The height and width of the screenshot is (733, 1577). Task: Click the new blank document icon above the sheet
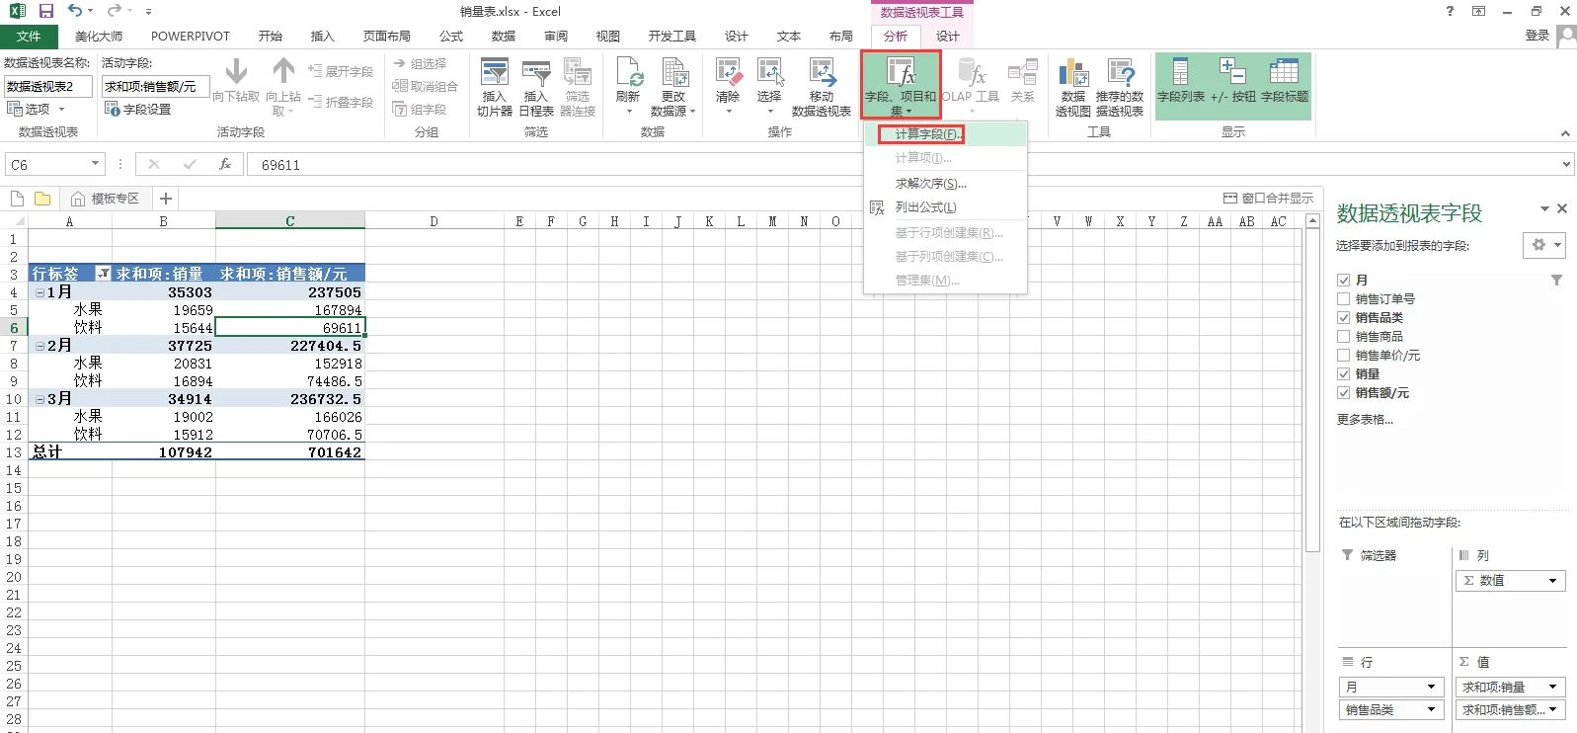click(x=17, y=199)
